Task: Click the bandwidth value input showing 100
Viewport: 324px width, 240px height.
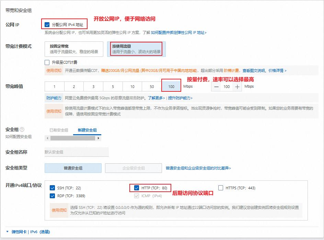Action: click(227, 87)
